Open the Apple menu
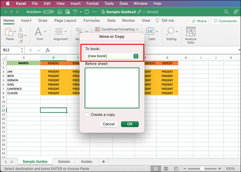The width and height of the screenshot is (241, 172). pos(8,3)
